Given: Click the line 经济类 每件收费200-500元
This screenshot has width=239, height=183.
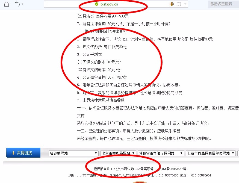Looking at the screenshot, I should 103,16.
